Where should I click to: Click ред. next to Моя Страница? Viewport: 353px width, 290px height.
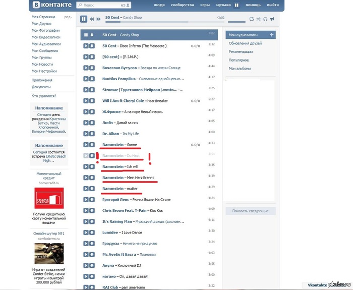pos(68,17)
